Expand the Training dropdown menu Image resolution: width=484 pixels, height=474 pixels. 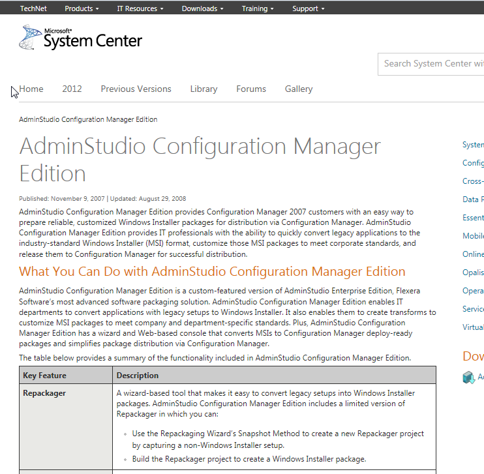point(258,8)
